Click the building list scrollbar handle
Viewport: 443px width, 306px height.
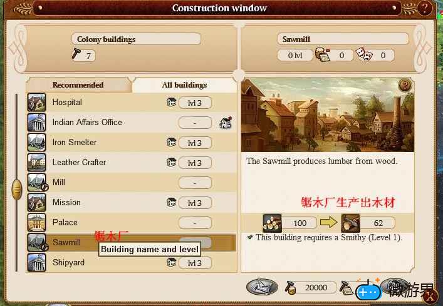pos(17,189)
